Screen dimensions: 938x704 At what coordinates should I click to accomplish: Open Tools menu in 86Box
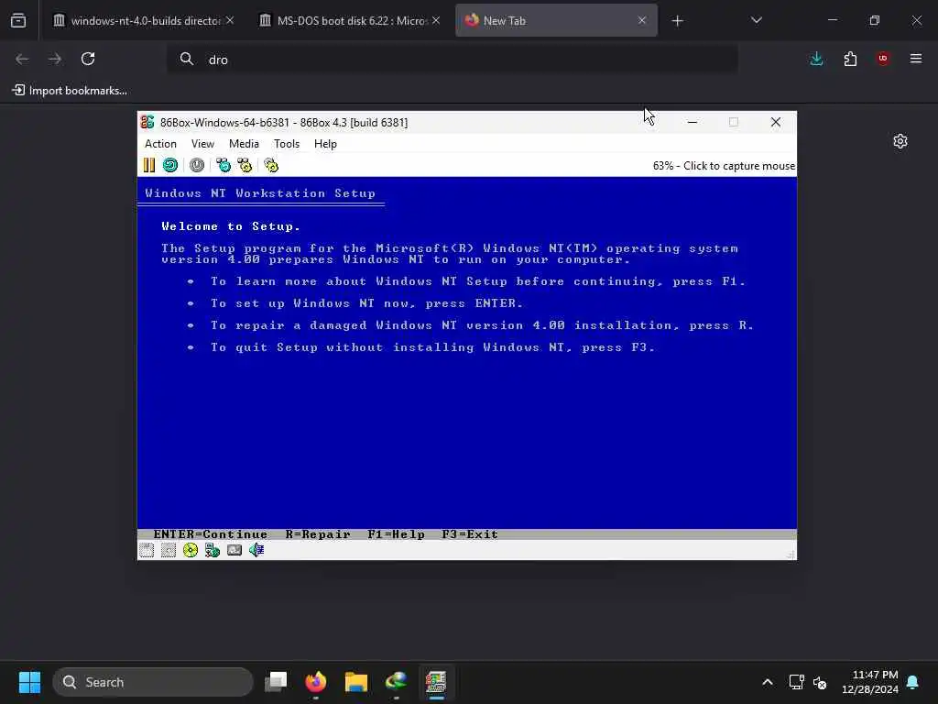[x=287, y=144]
